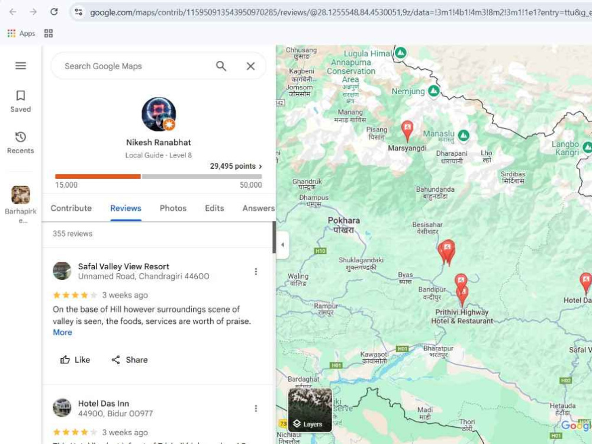Click Lugula Himal mountain marker

(401, 53)
